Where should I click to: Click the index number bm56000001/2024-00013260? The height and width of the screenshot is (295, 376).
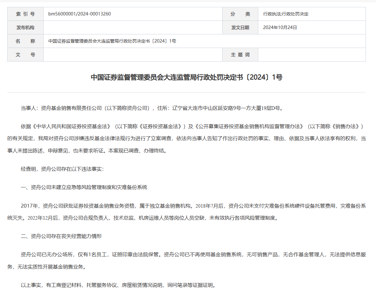click(79, 14)
